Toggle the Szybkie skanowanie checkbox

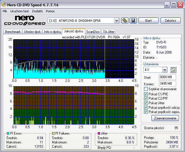[146, 89]
